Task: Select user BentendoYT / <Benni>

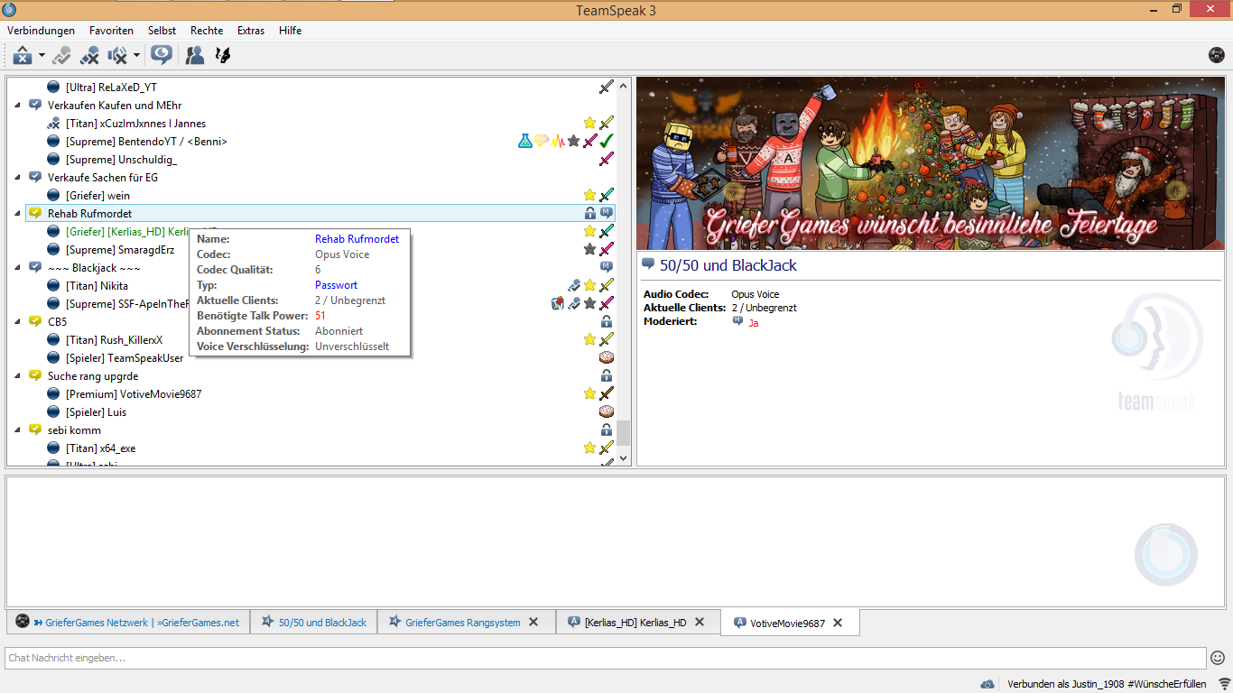Action: [x=146, y=142]
